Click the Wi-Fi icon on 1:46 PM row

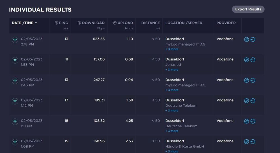(x=15, y=81)
